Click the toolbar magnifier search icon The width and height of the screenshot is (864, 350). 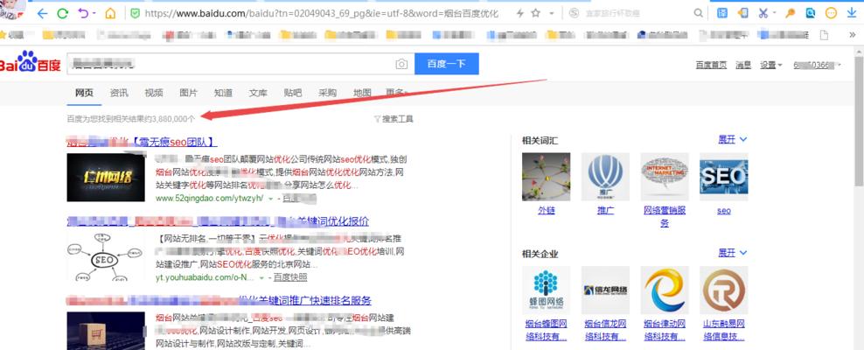(699, 13)
